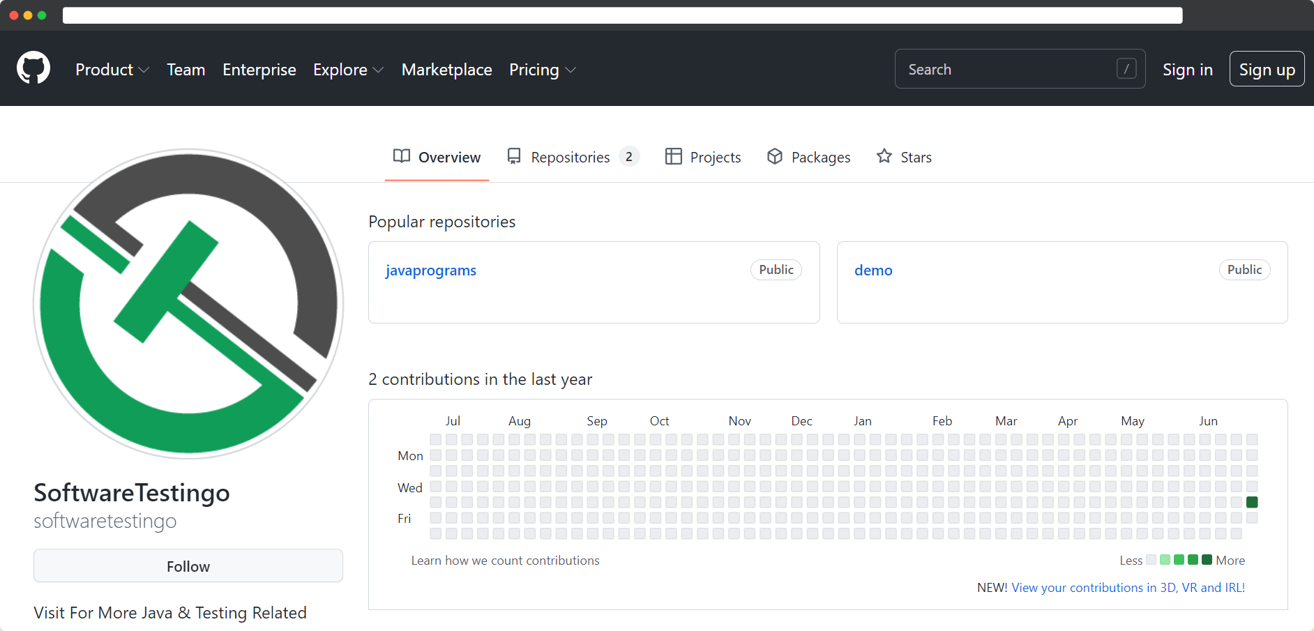This screenshot has height=631, width=1314.
Task: Click the More legend label
Action: pos(1230,561)
